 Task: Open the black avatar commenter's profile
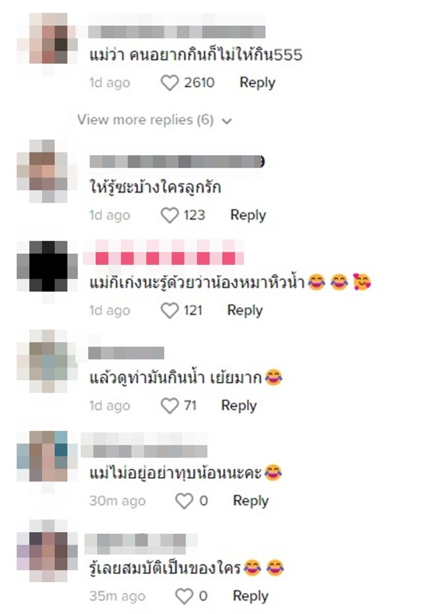tap(48, 267)
